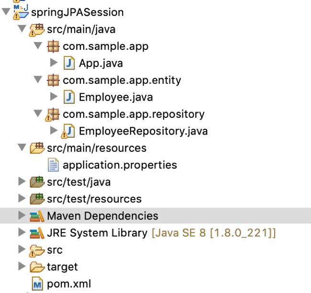Select the src/test/resources label

pos(94,199)
